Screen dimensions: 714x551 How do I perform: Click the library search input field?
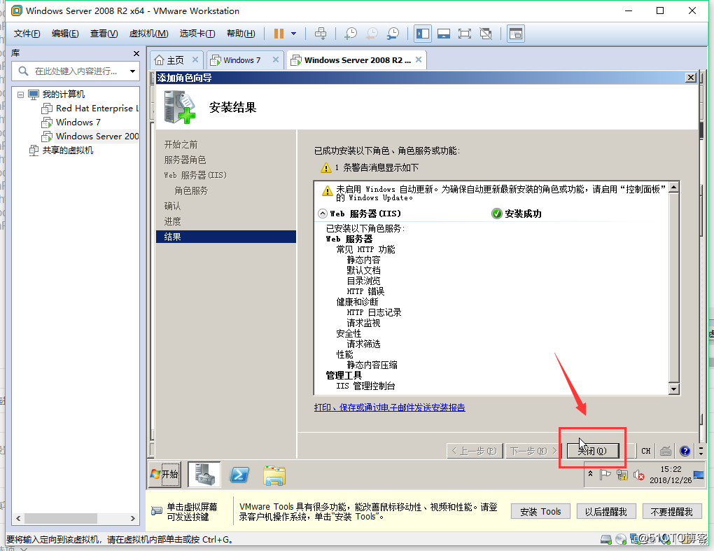coord(76,71)
